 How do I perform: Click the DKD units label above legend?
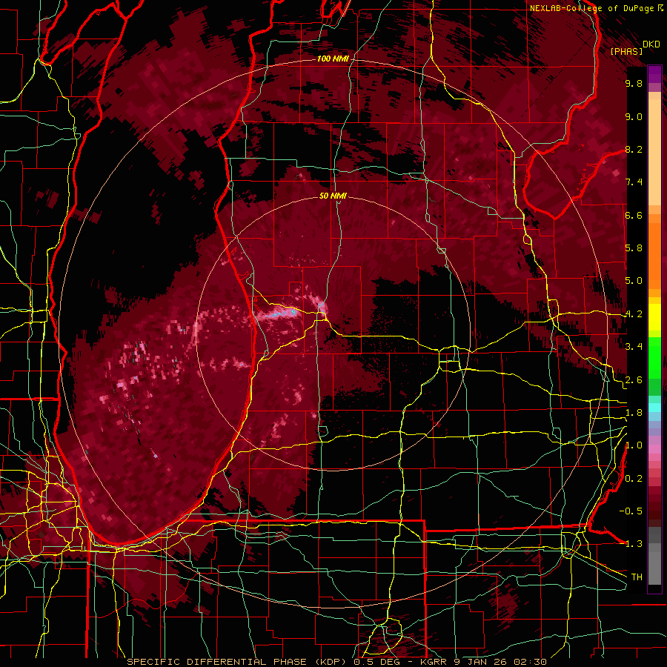(x=651, y=44)
